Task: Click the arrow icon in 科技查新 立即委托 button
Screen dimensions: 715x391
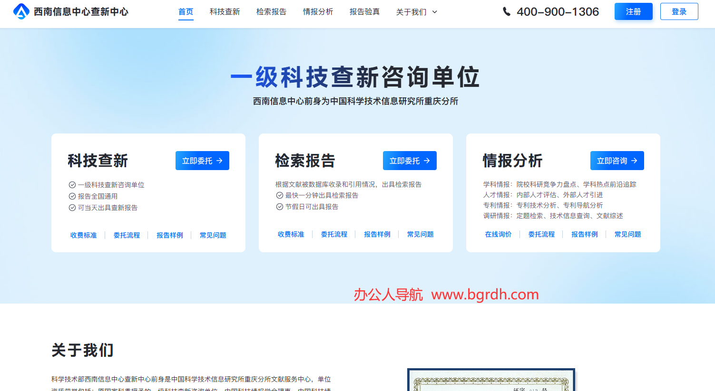Action: point(219,161)
